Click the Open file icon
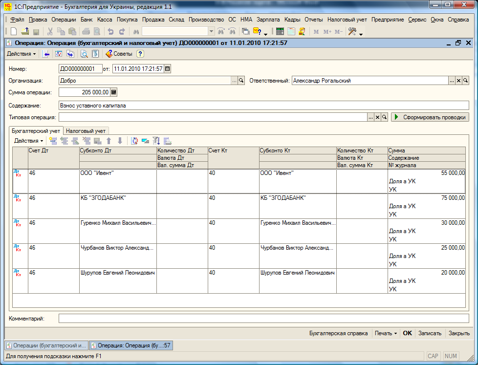The height and width of the screenshot is (365, 478). pos(25,31)
